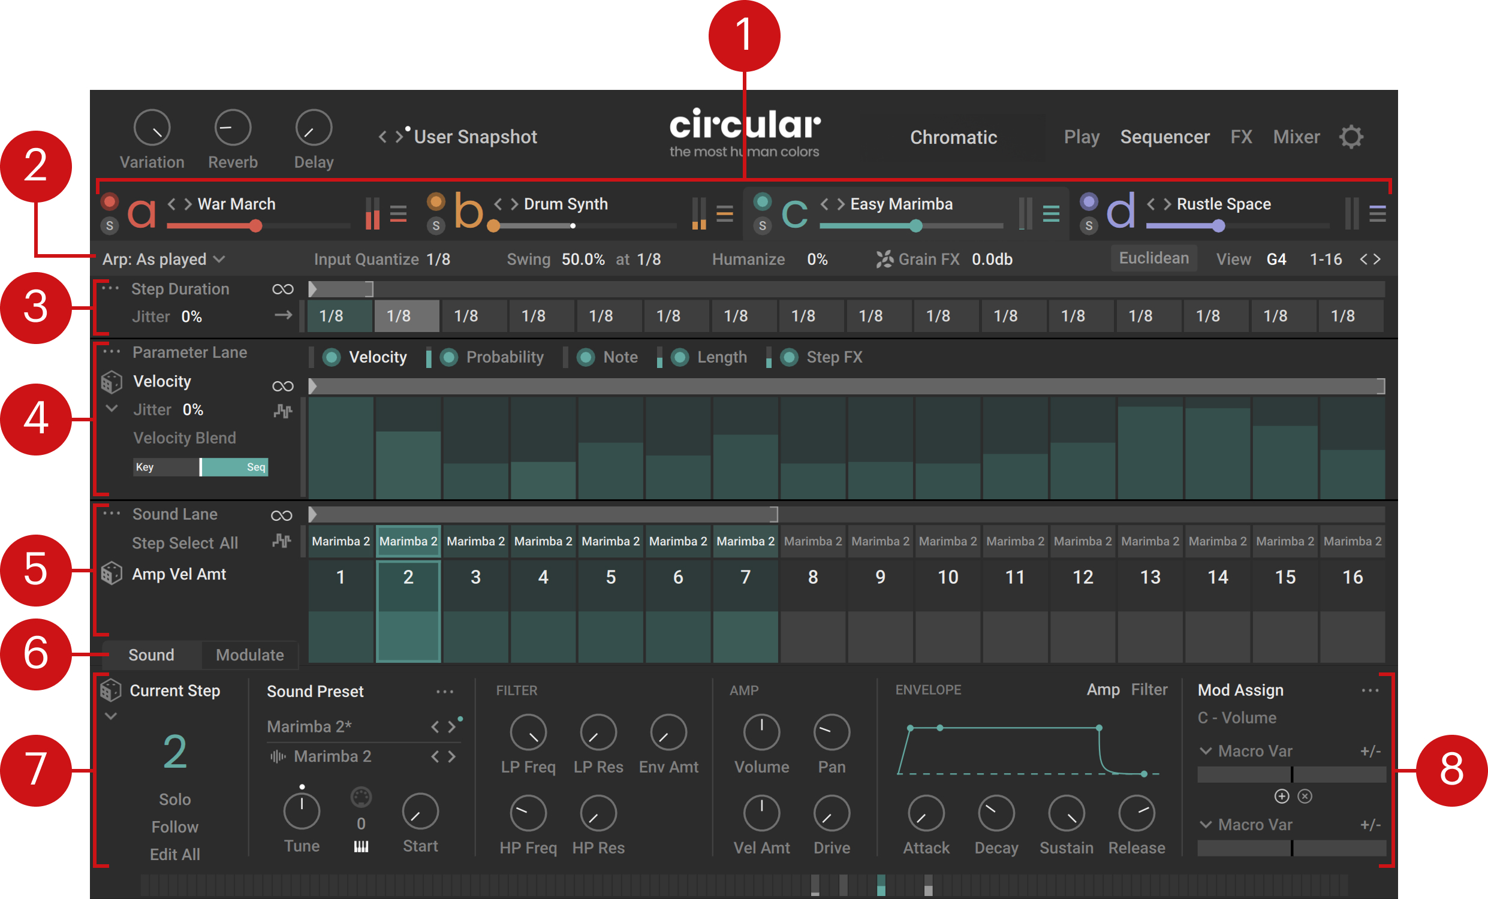The image size is (1488, 899).
Task: Click Edit All under Current Step
Action: (x=174, y=854)
